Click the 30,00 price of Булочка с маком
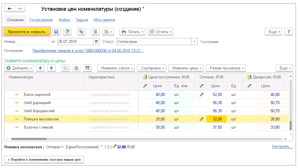Viewport: 298px width, 168px height. 160,127
